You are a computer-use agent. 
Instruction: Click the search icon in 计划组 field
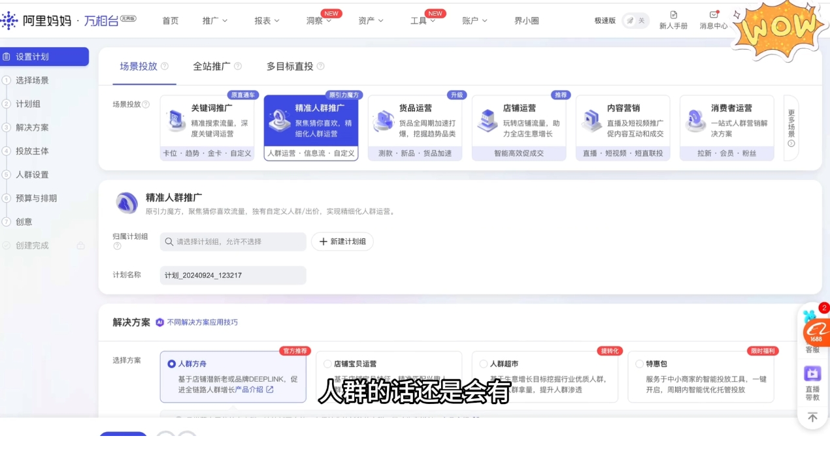pyautogui.click(x=169, y=241)
